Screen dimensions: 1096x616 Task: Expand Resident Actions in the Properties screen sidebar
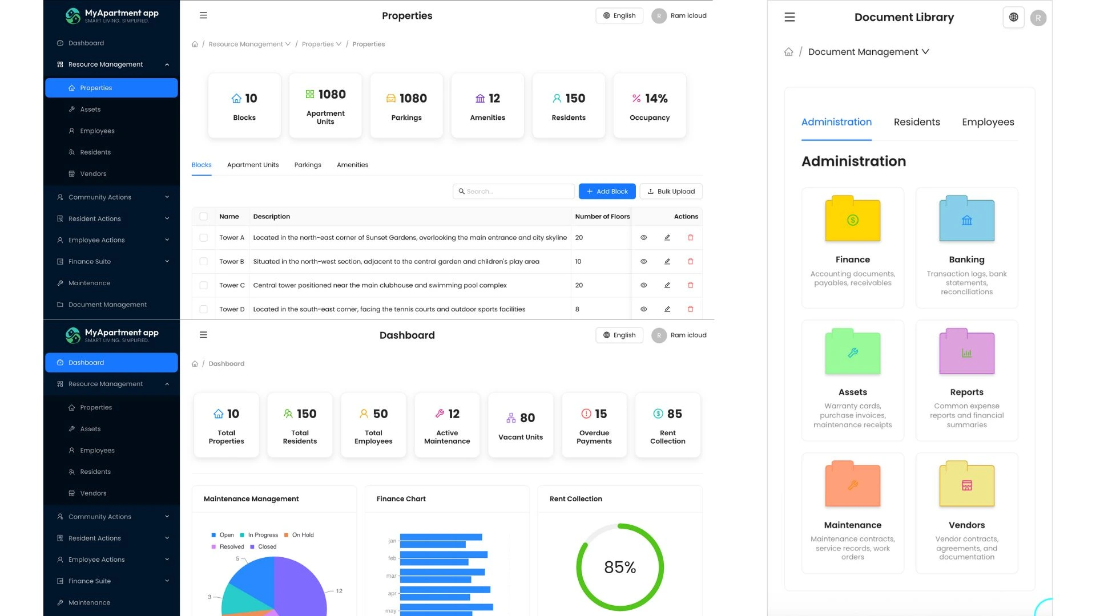click(112, 218)
